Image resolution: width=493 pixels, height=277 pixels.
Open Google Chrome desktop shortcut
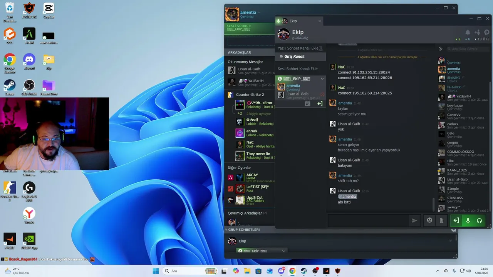click(10, 63)
